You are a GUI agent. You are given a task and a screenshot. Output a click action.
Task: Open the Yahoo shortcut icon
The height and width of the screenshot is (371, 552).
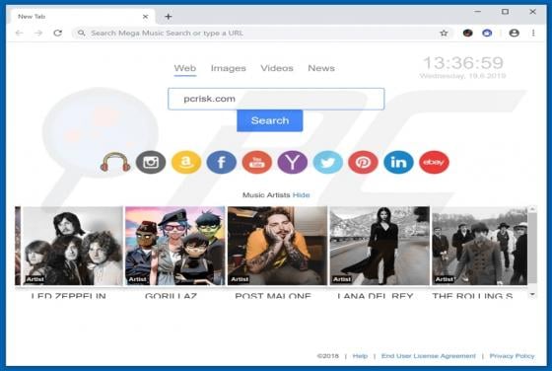tap(293, 162)
